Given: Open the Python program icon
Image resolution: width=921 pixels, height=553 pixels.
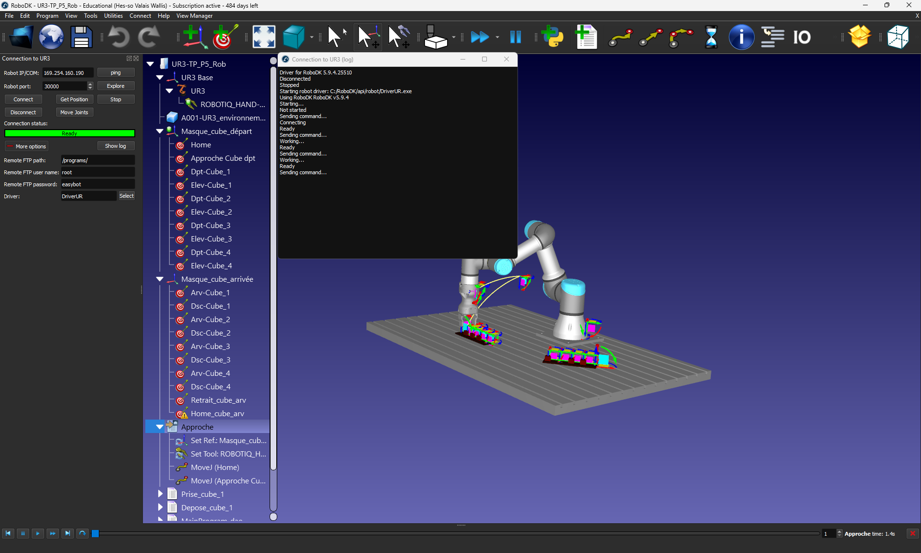Looking at the screenshot, I should point(553,37).
